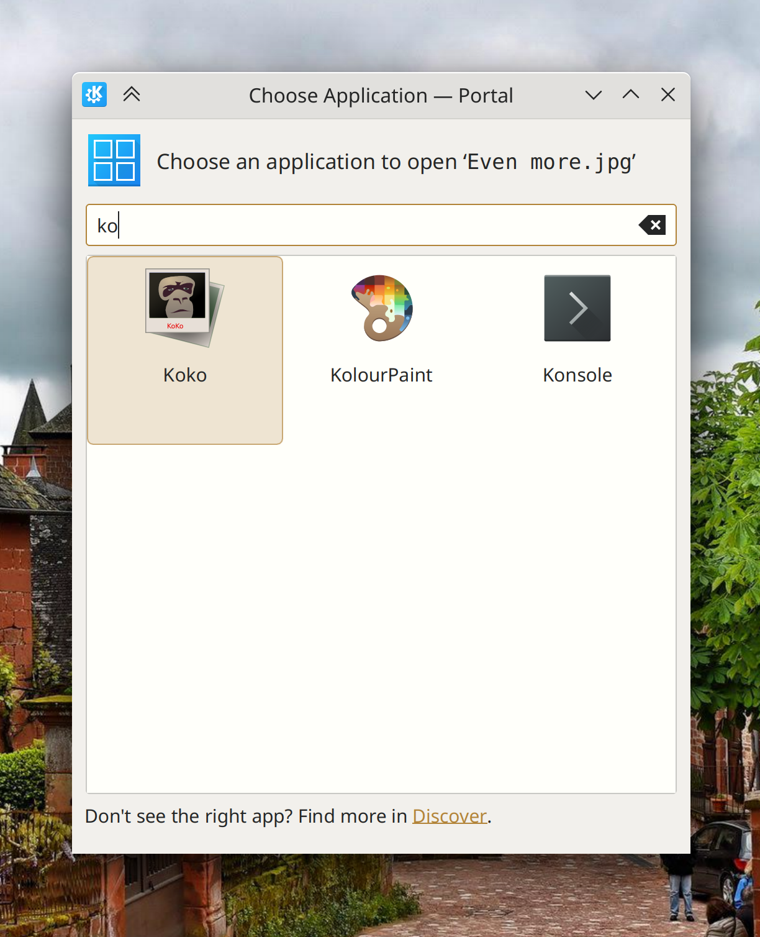
Task: Maximize the Portal dialog window
Action: (631, 94)
